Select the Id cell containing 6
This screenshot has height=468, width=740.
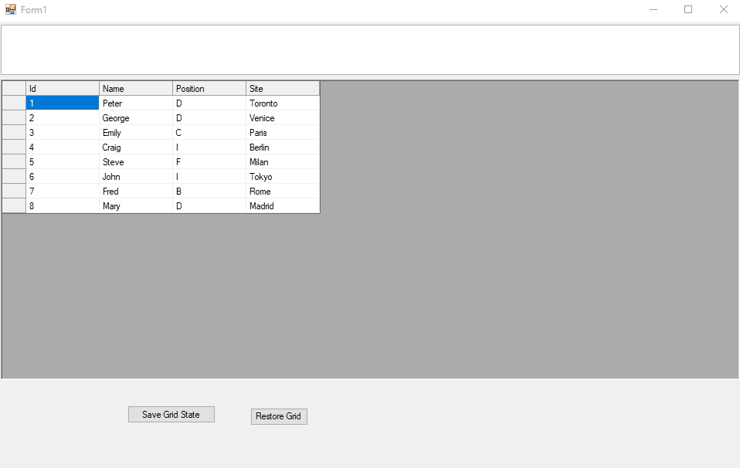point(63,176)
